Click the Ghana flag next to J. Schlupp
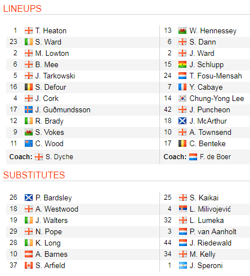250x276 pixels. point(182,64)
